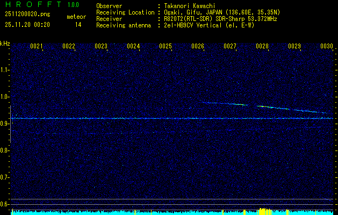Click the 1.1 frequency axis label
Screen dimensions: 338x215
click(5, 70)
